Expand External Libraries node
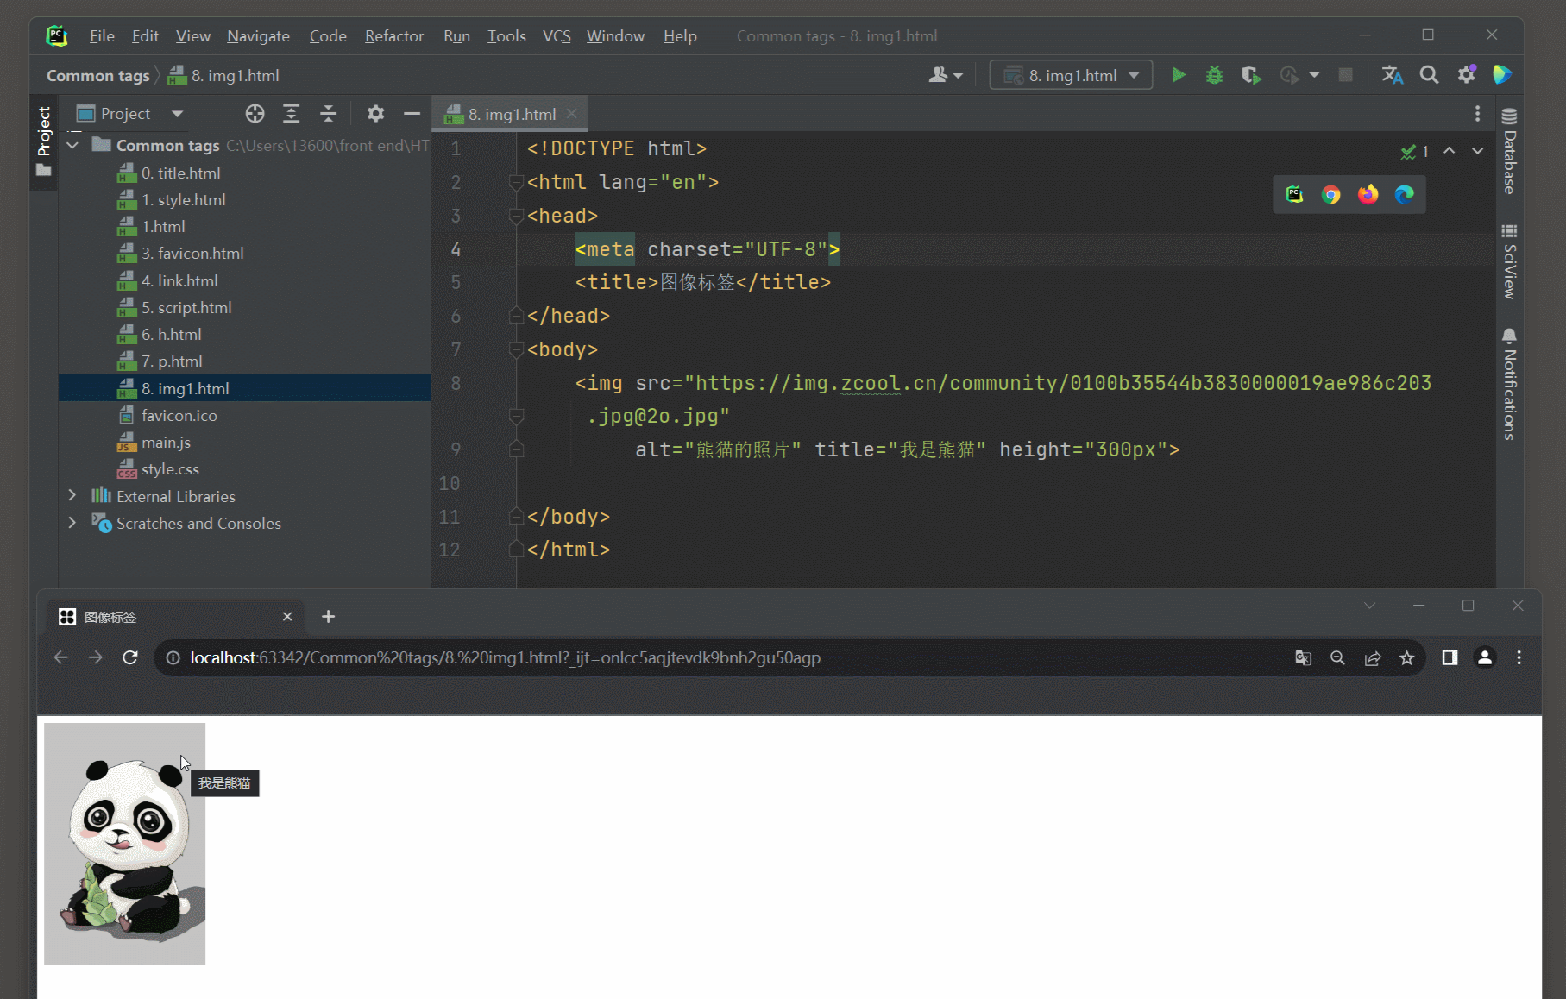This screenshot has height=999, width=1566. point(72,495)
